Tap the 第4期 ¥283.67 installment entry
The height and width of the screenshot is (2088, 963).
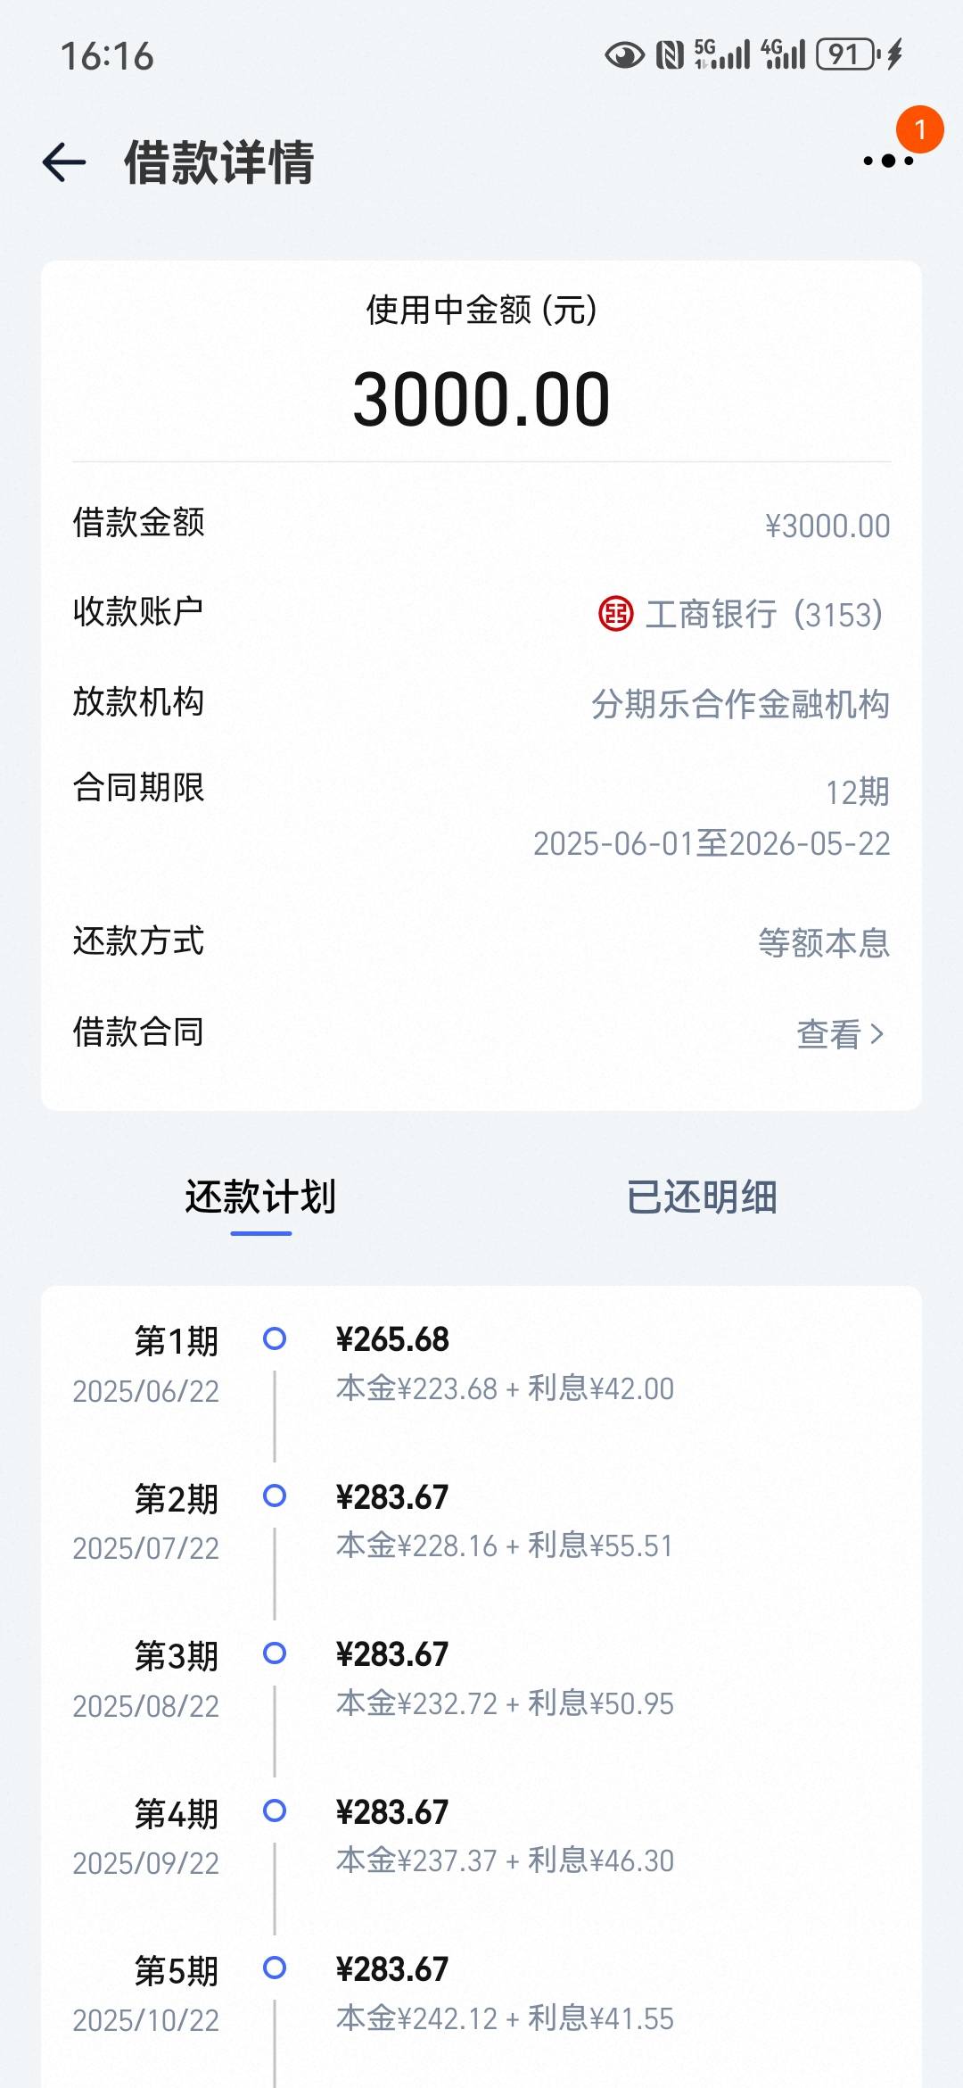(x=481, y=1836)
